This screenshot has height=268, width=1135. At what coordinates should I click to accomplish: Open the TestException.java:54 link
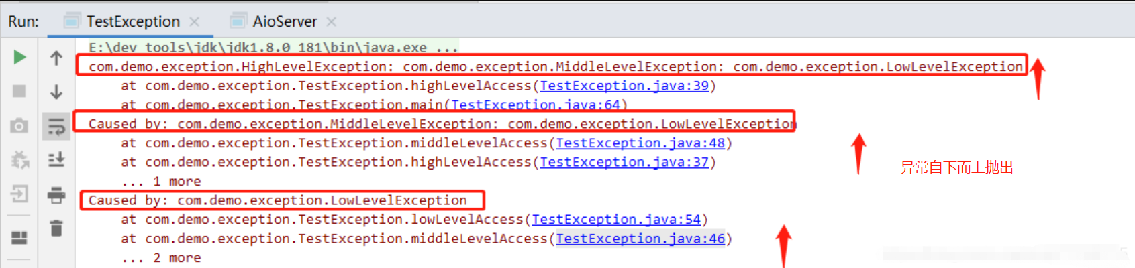(616, 220)
